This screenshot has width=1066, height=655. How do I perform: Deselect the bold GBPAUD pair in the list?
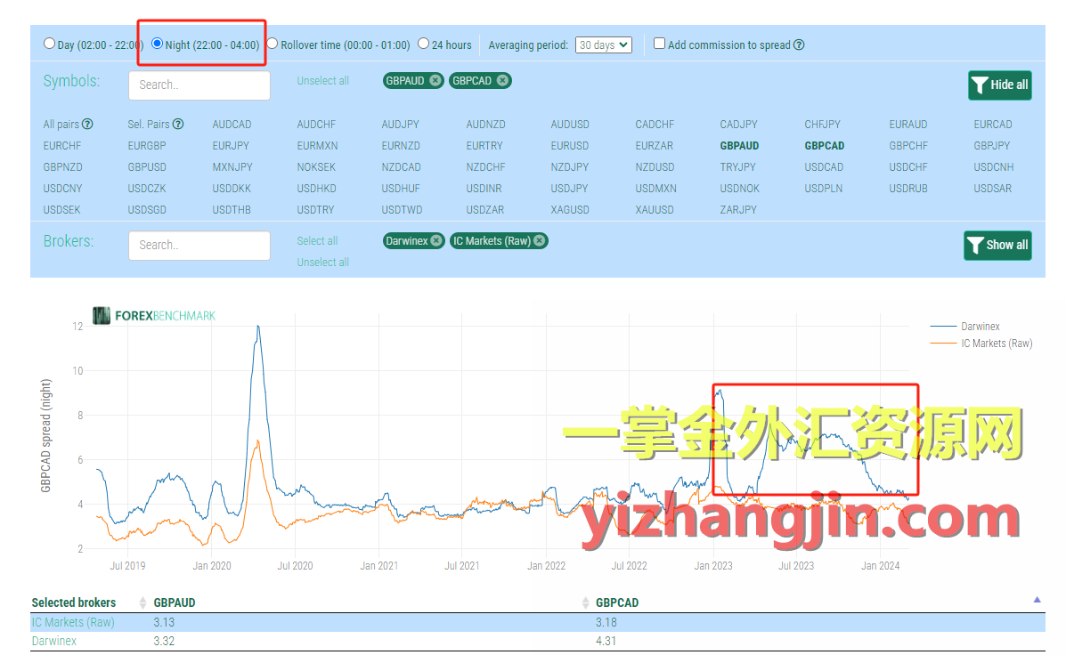[740, 146]
